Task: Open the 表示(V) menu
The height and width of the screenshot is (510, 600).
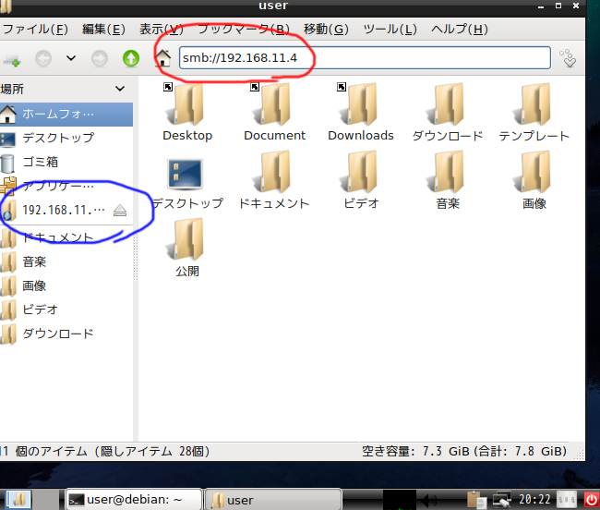Action: [x=162, y=29]
